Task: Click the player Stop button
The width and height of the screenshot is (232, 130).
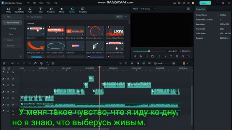Action: click(152, 56)
